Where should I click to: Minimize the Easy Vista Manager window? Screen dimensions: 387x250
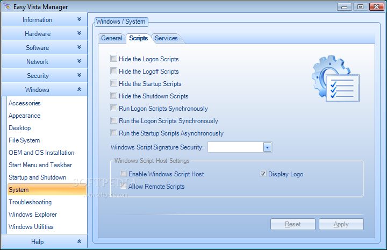[345, 7]
